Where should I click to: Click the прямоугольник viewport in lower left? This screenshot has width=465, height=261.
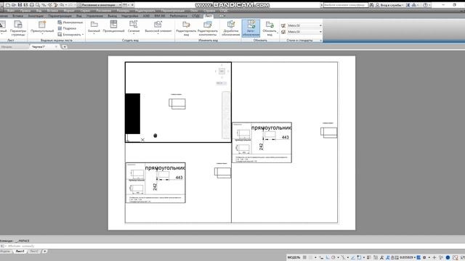(x=155, y=183)
